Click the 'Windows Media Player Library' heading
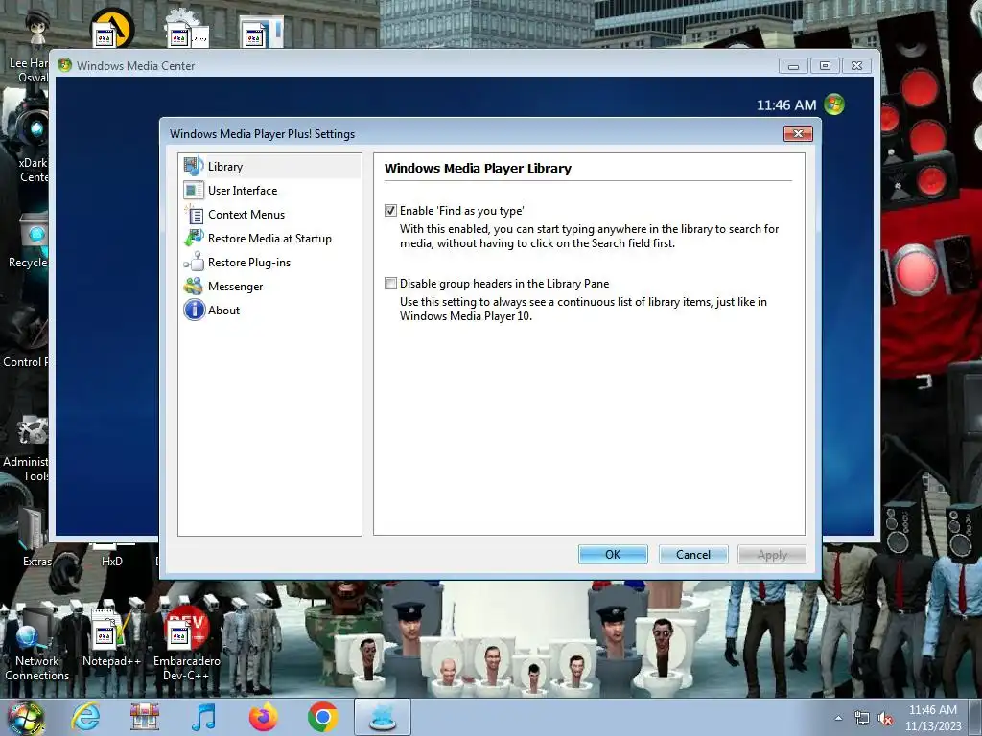 click(x=478, y=169)
